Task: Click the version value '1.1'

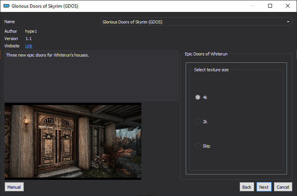Action: [x=29, y=39]
